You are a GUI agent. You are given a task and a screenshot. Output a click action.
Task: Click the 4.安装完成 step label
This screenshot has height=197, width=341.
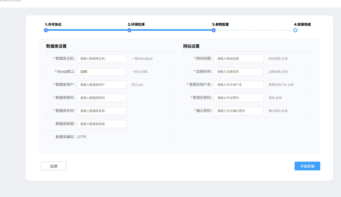click(302, 25)
